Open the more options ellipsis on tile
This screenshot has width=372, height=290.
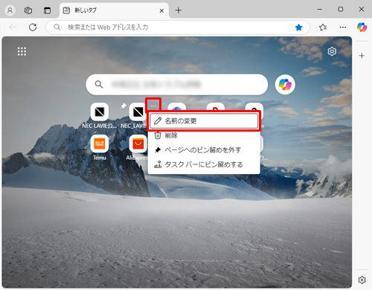153,106
